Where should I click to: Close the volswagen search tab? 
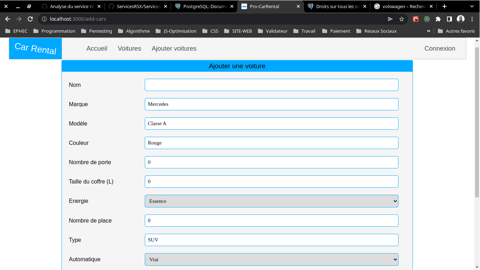tap(431, 6)
